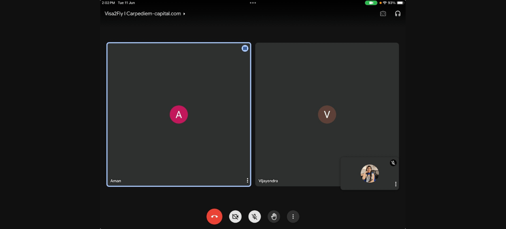Click the Aman name label

(116, 181)
